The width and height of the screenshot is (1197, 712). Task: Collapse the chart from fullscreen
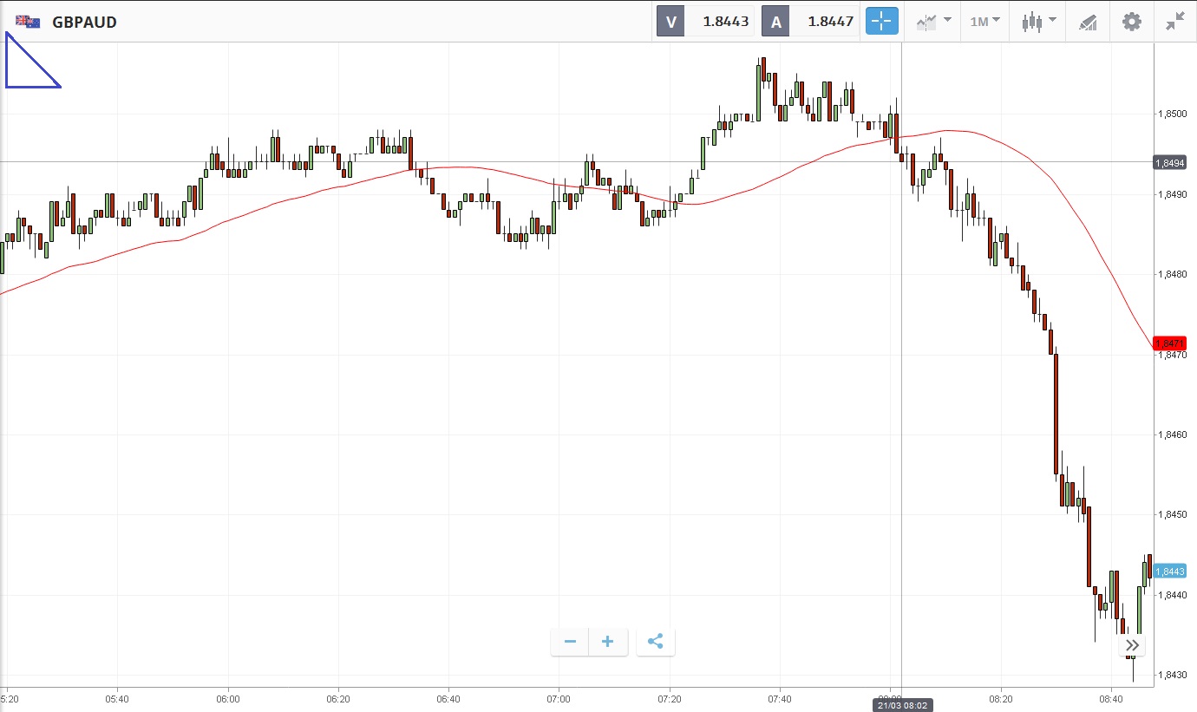point(1175,22)
